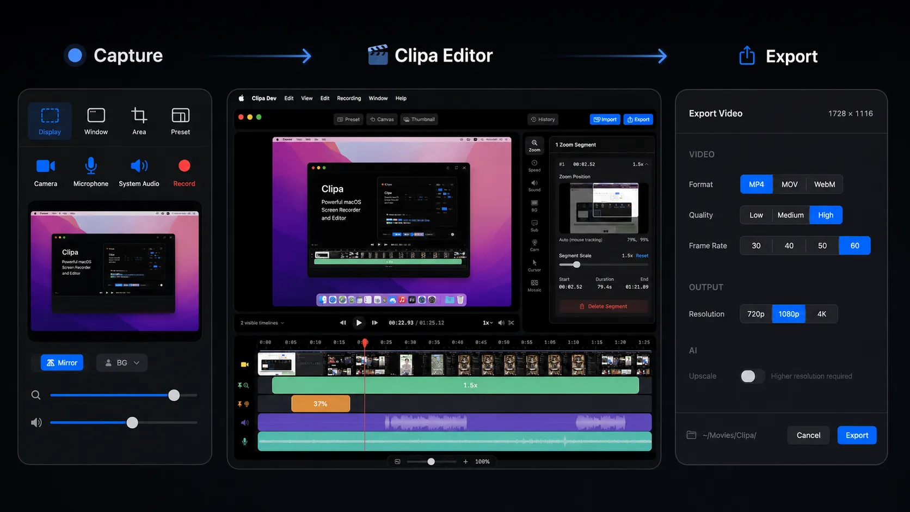Adjust the Segment Scale slider
Image resolution: width=910 pixels, height=512 pixels.
coord(604,264)
